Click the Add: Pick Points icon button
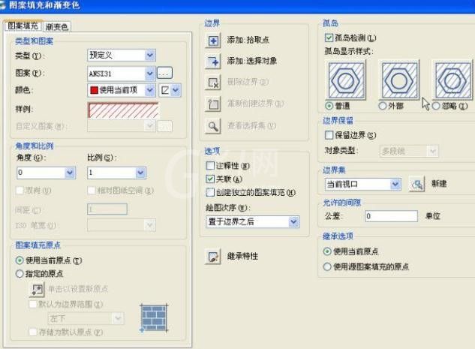Screen dimensions: 475x349 213,41
